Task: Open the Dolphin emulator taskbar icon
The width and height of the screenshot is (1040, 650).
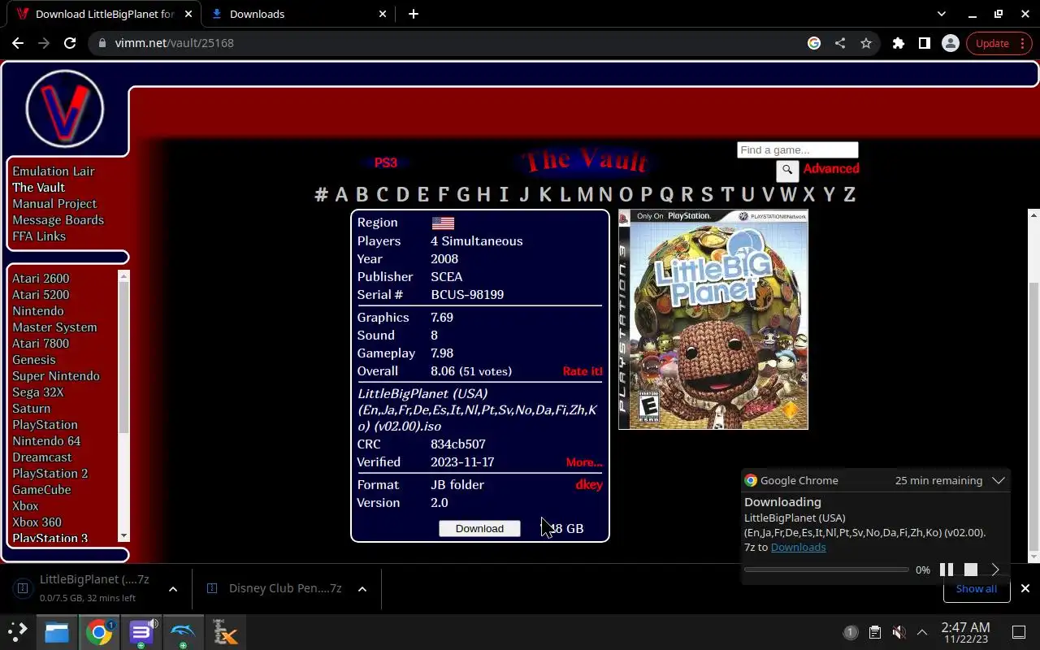Action: pos(184,632)
